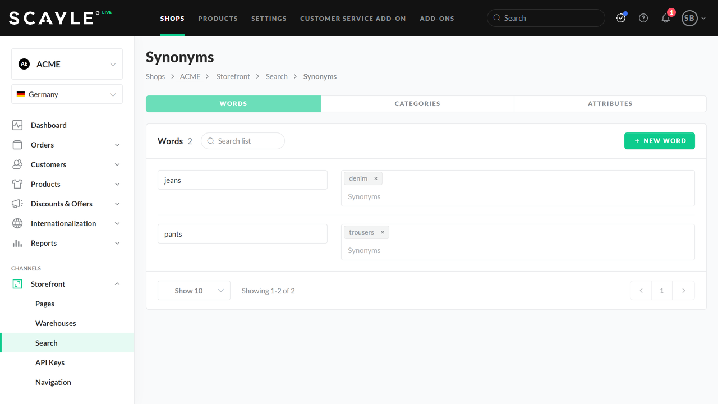Viewport: 718px width, 404px height.
Task: Click the New Word button
Action: 659,141
